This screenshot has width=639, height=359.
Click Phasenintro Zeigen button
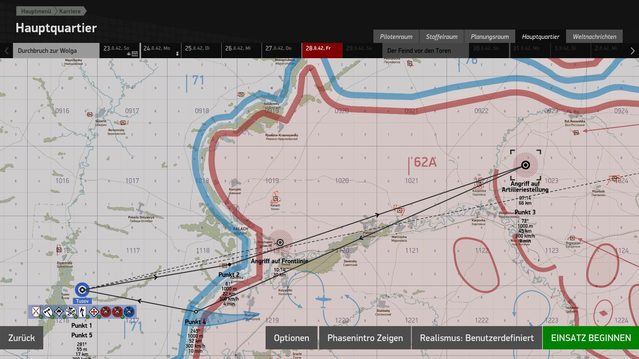tap(365, 338)
